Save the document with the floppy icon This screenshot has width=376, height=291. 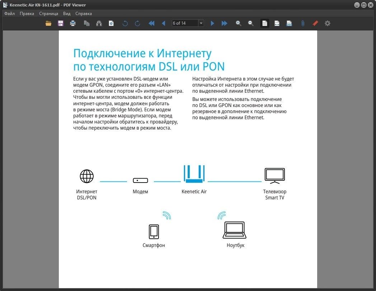tap(61, 23)
